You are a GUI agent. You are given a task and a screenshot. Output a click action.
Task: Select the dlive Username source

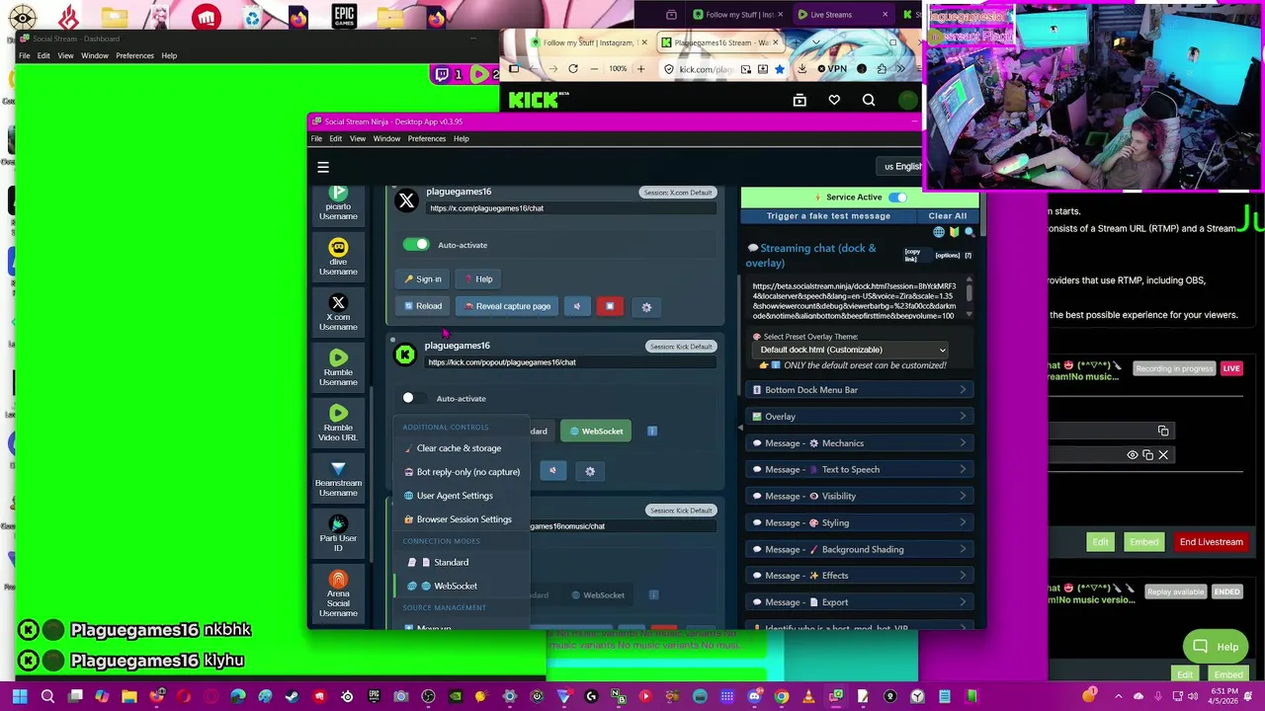(x=338, y=258)
